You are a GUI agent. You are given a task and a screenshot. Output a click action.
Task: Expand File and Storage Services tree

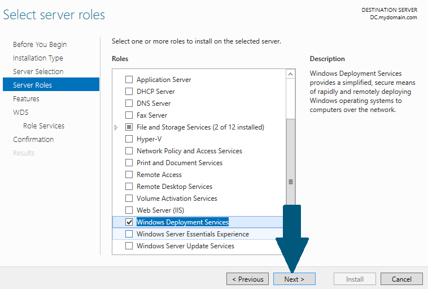tap(116, 127)
